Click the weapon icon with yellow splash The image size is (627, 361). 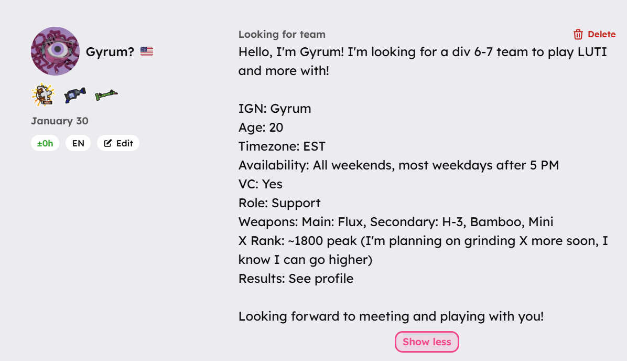[x=43, y=95]
